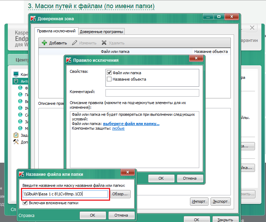Click OK at bottom of Доверенная зона
The height and width of the screenshot is (222, 266).
point(197,219)
